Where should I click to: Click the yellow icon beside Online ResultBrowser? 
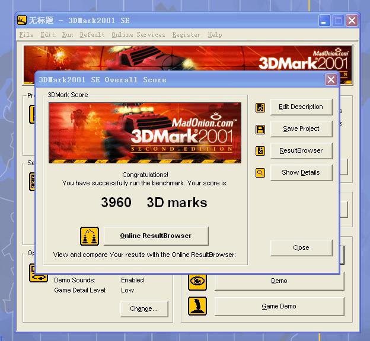coord(90,236)
